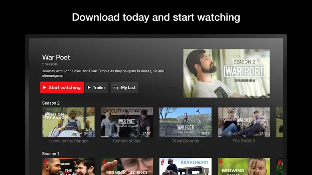Click the 37:57 duration on Rumors of War
This screenshot has width=312, height=175.
[147, 133]
